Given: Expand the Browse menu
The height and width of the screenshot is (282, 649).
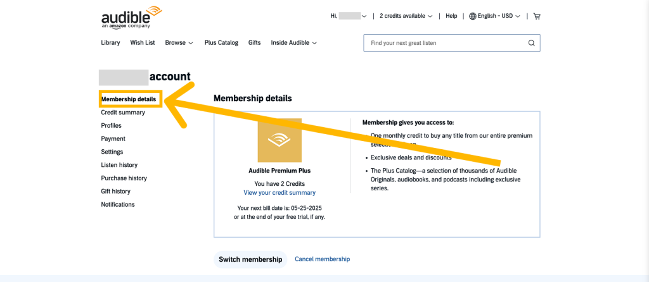Looking at the screenshot, I should pyautogui.click(x=179, y=43).
